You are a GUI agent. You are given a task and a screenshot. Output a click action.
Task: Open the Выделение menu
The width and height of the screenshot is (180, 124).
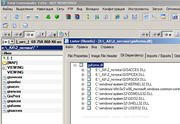click(x=25, y=9)
